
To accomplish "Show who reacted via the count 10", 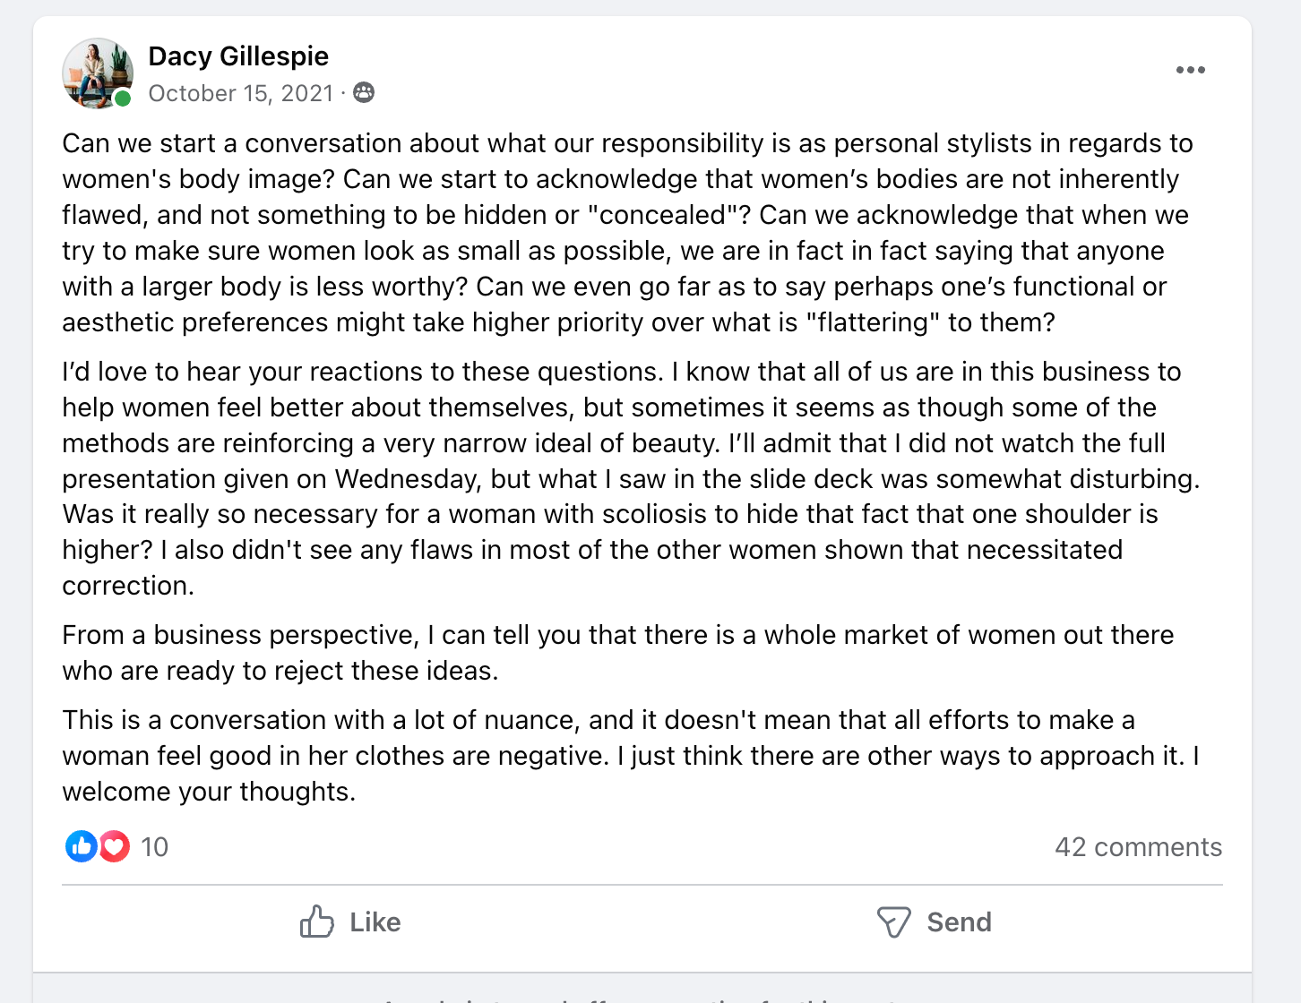I will tap(154, 847).
